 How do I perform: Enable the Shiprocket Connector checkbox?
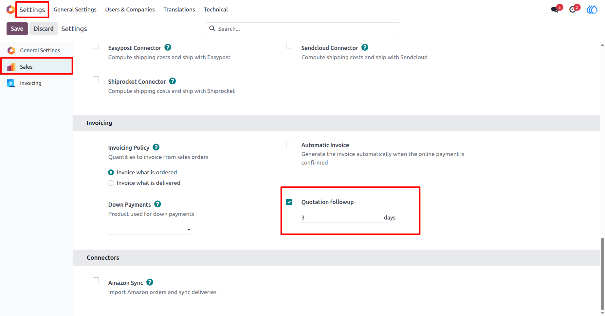96,79
